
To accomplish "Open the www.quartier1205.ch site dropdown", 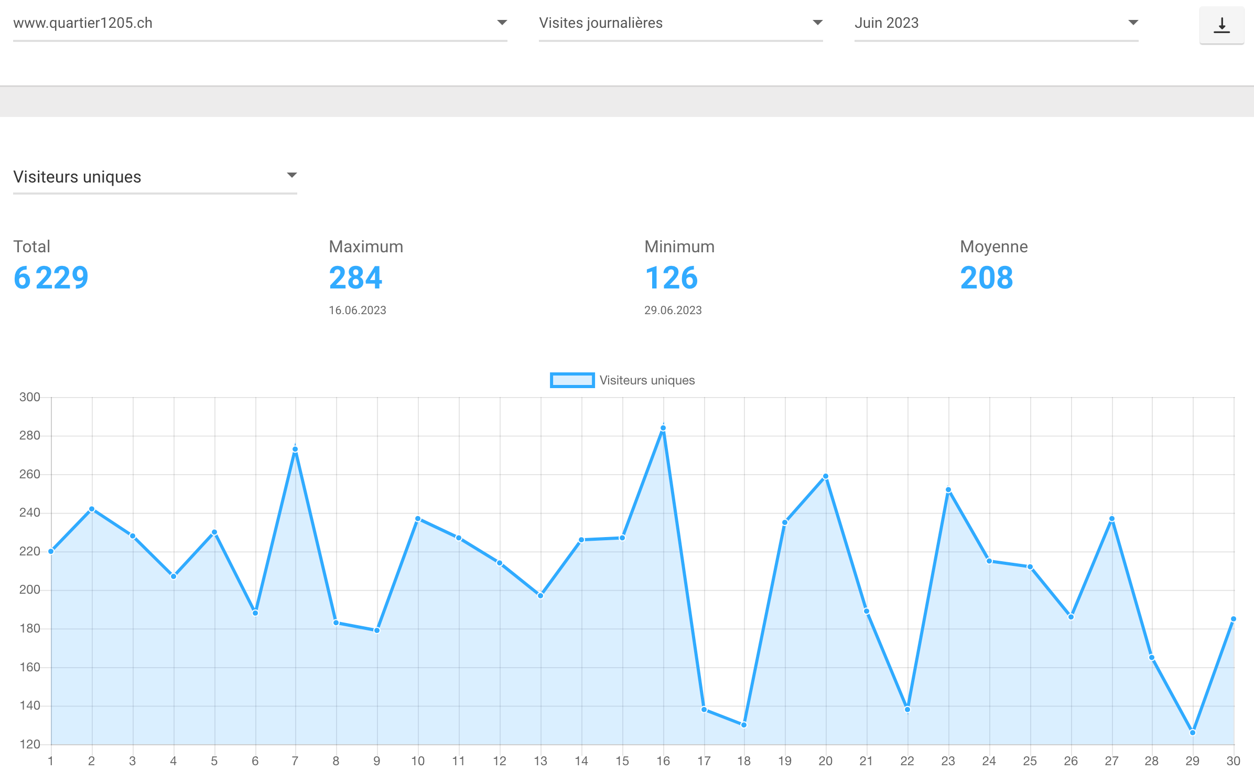I will [x=260, y=24].
